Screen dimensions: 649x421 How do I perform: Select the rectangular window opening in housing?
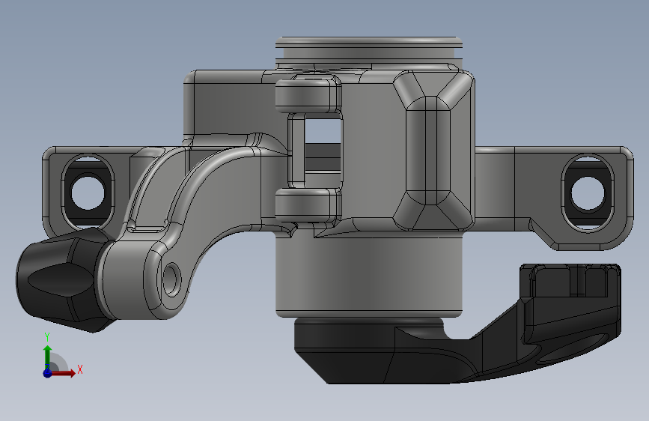323,151
